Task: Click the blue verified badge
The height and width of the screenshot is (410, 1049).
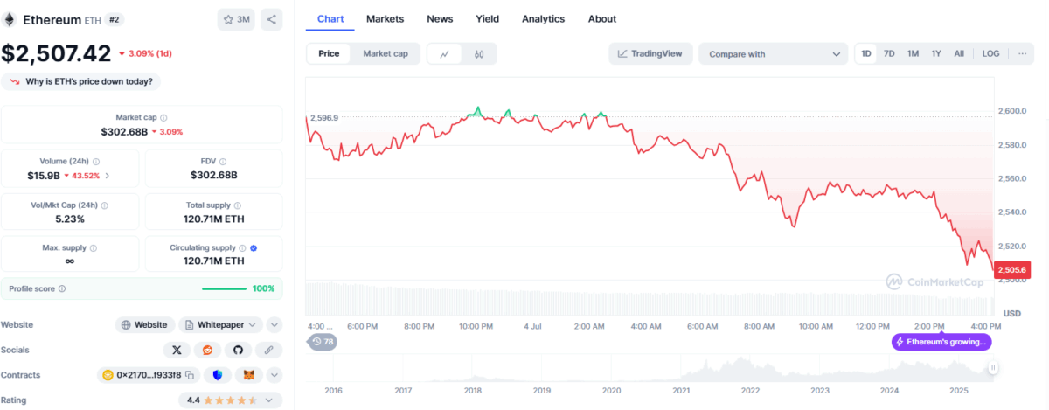Action: pos(254,247)
